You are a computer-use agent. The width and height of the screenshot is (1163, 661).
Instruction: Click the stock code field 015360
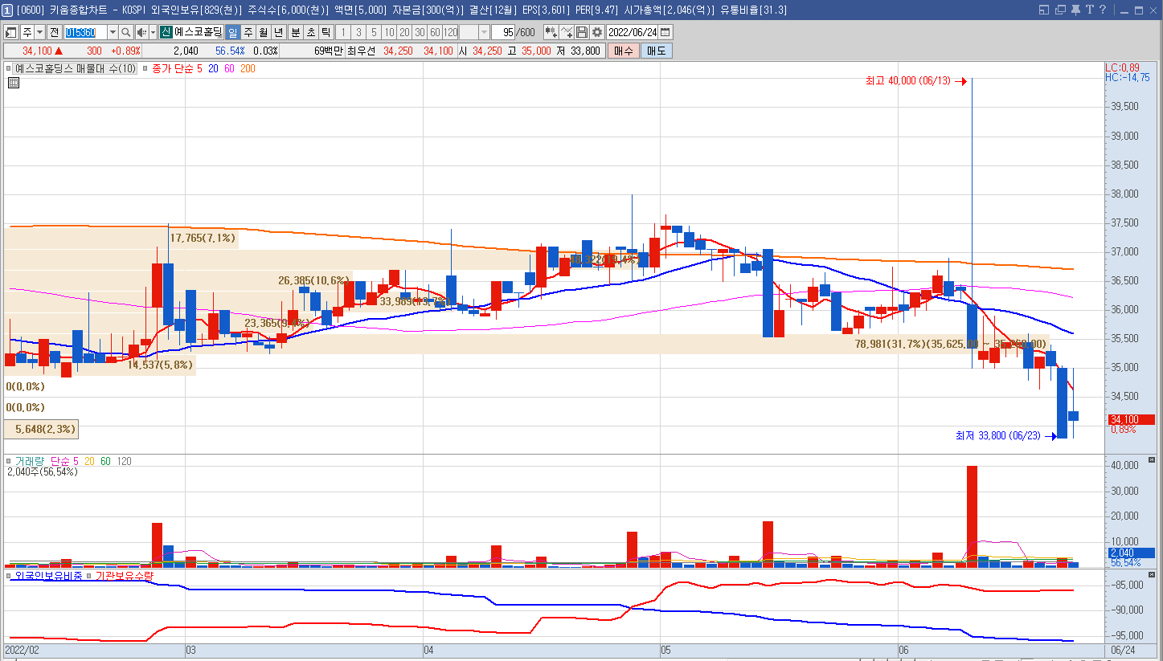(x=84, y=32)
